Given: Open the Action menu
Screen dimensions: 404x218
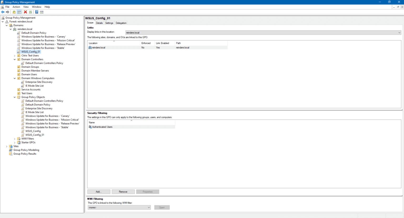Looking at the screenshot, I should click(16, 7).
